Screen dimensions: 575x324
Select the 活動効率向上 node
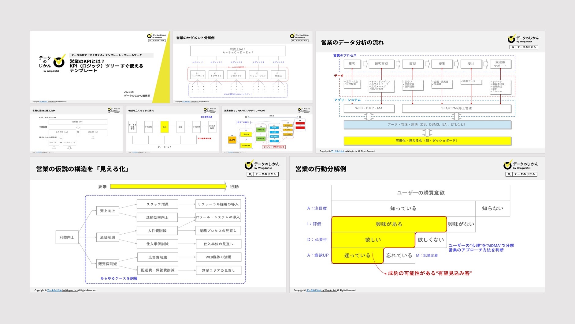(x=158, y=217)
